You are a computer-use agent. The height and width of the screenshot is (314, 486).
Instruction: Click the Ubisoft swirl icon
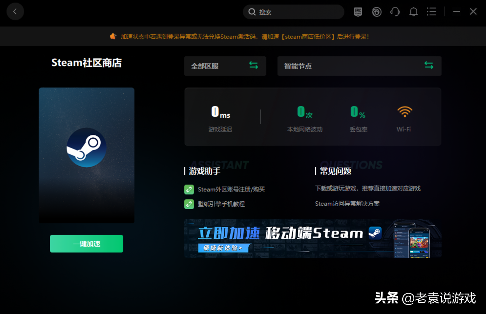click(376, 12)
